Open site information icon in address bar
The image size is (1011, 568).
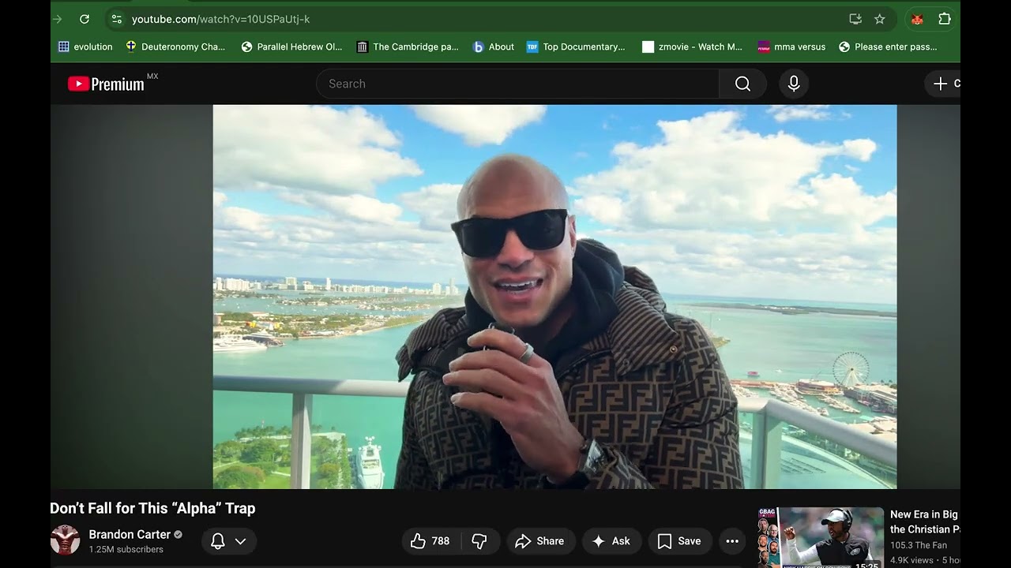116,19
